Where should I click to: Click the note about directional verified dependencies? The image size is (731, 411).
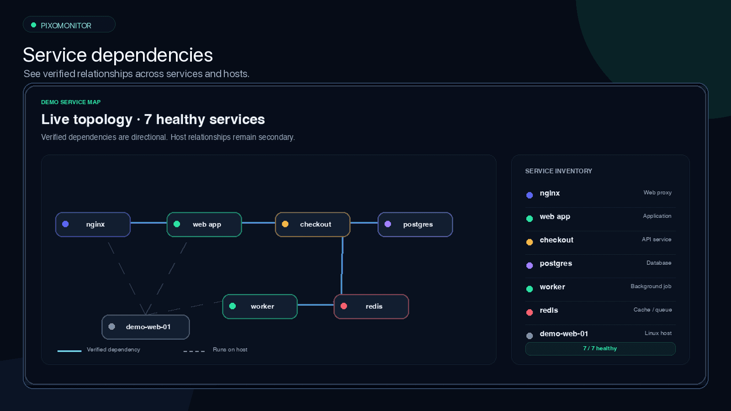(168, 137)
